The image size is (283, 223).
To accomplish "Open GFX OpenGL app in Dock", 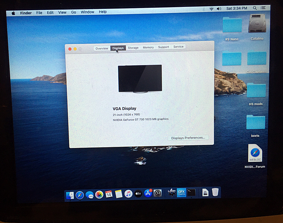I will [x=181, y=193].
